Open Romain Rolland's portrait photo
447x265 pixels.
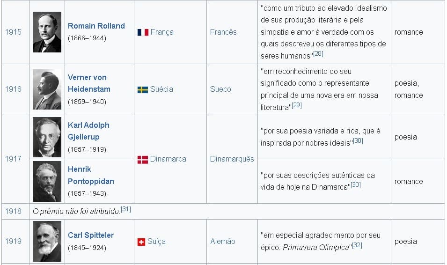point(47,32)
